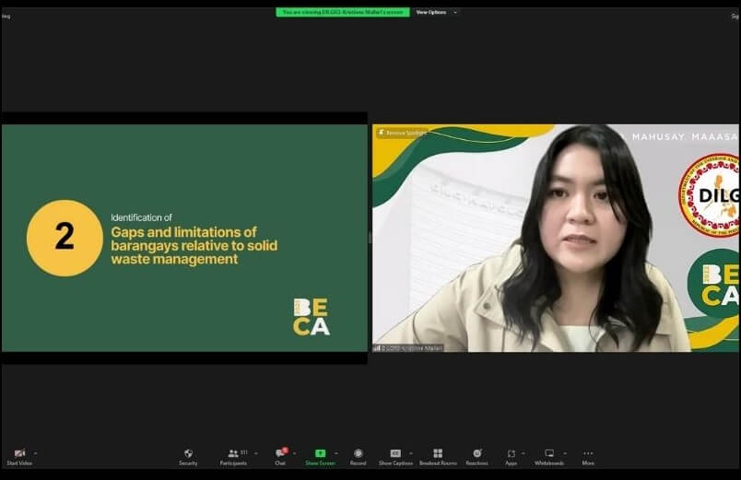Viewport: 741px width, 480px height.
Task: Expand the caret next to Share Screen
Action: tap(336, 453)
